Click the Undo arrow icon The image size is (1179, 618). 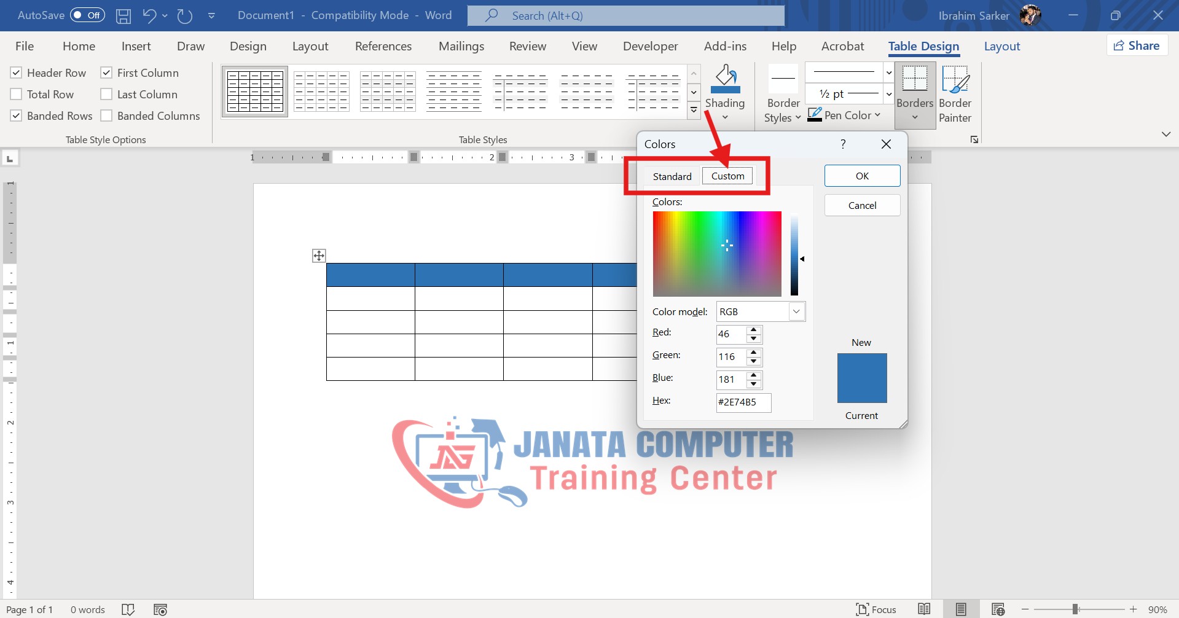click(x=149, y=15)
